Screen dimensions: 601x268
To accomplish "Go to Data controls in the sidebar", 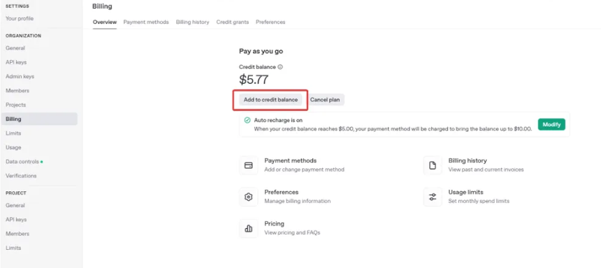I will click(x=22, y=161).
